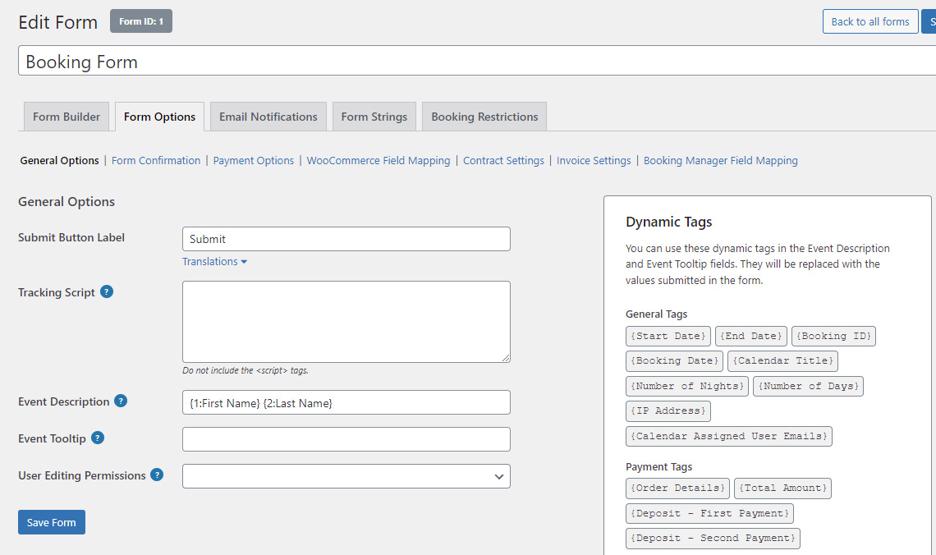
Task: Click Back to all forms
Action: [870, 21]
